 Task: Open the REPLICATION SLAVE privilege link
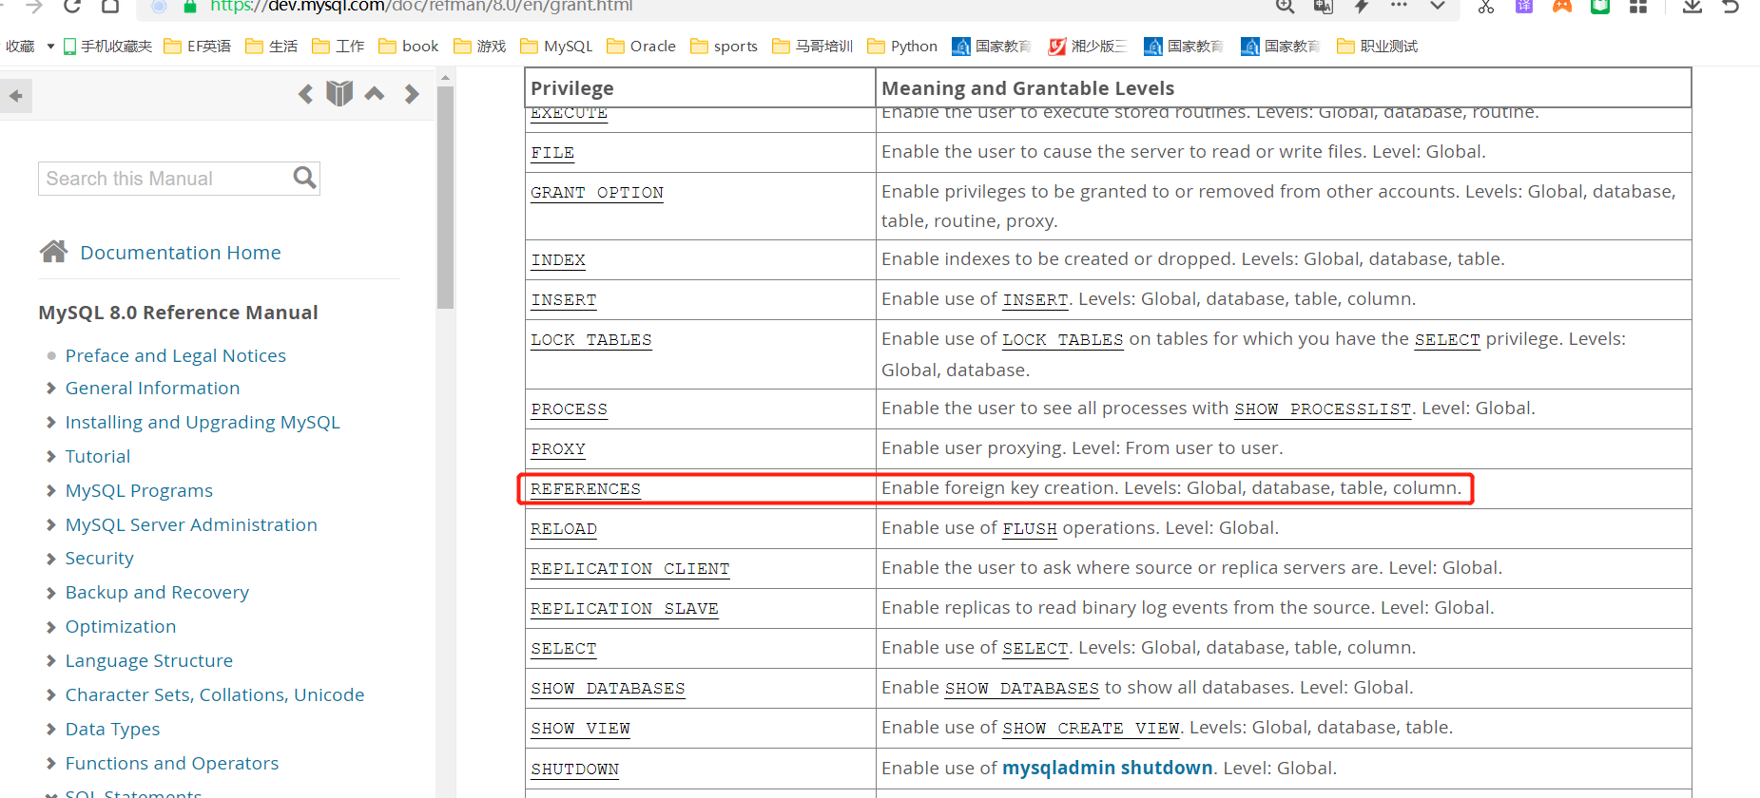point(625,609)
